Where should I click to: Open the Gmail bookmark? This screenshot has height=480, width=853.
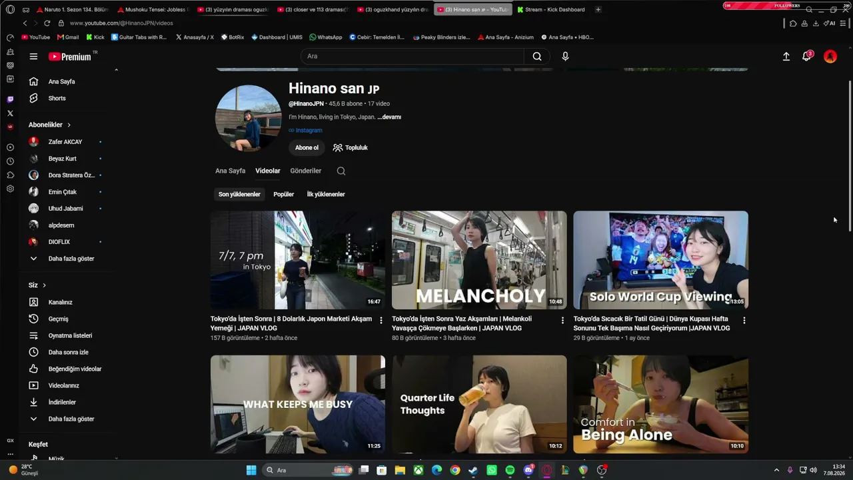(68, 37)
